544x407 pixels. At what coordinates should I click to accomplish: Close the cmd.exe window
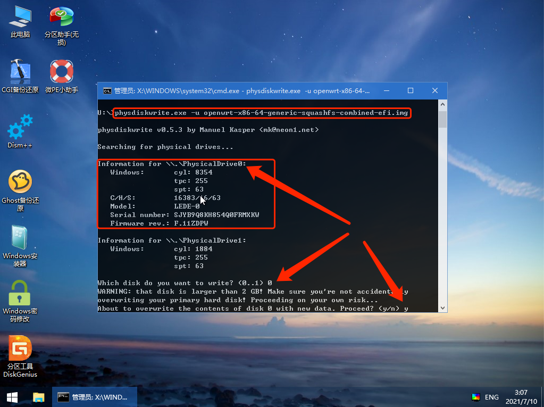point(434,90)
